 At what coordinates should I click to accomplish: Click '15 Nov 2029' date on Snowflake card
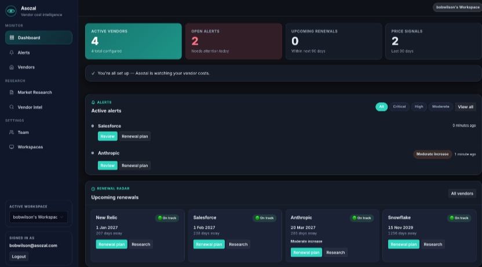[400, 228]
